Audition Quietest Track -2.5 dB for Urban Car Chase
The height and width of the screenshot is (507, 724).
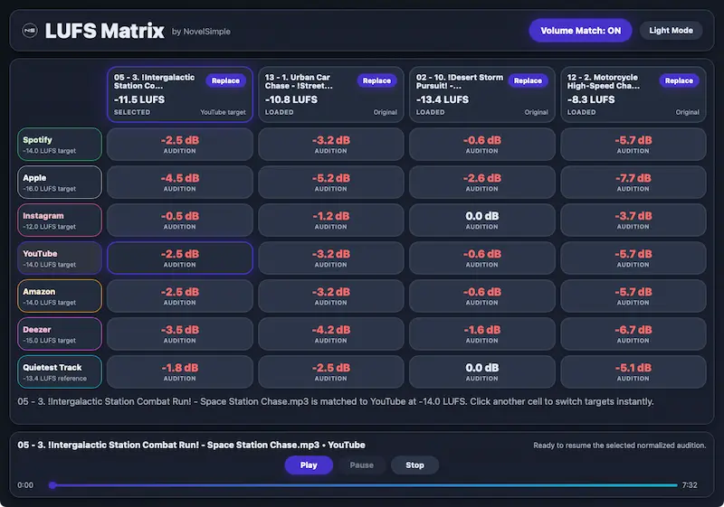coord(331,371)
